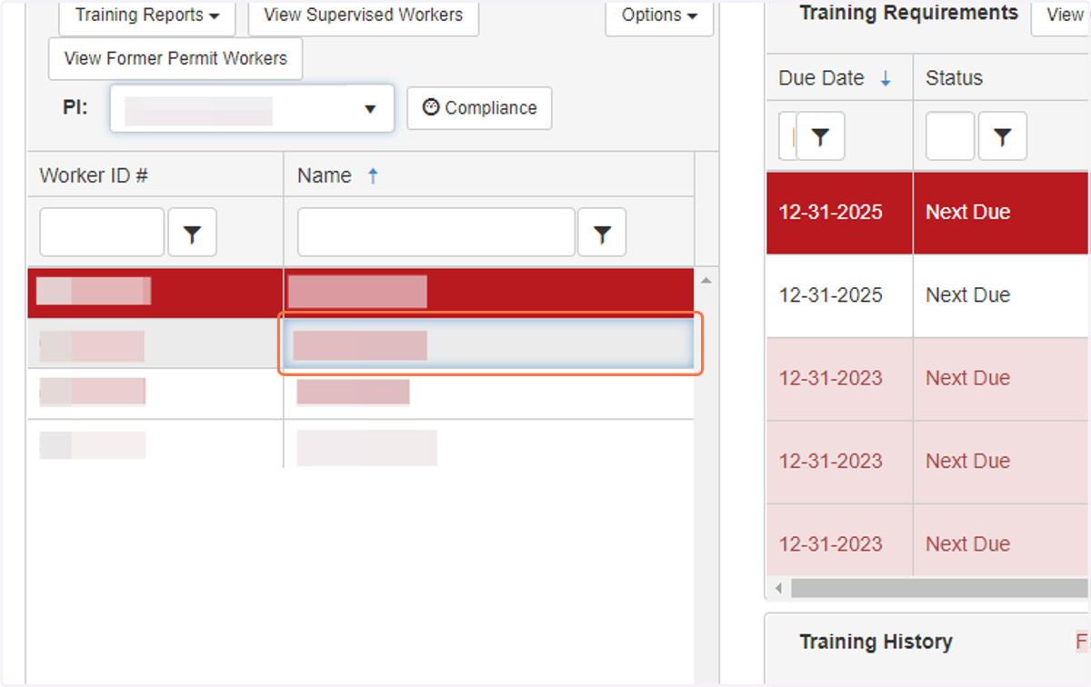Click the Worker ID filter text box
This screenshot has width=1091, height=687.
pos(102,233)
